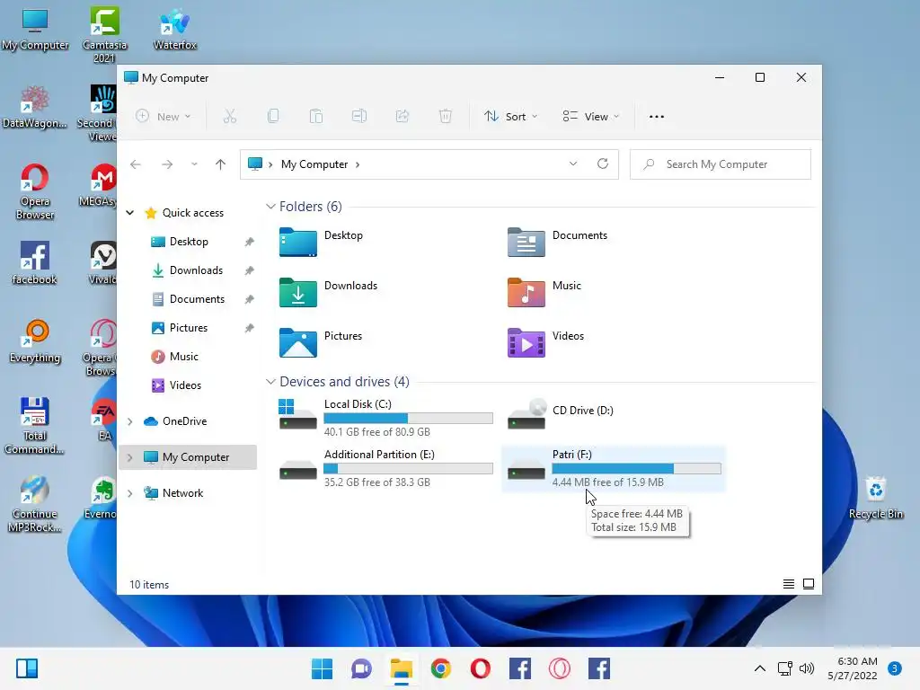
Task: Select the Everything desktop shortcut
Action: [35, 341]
